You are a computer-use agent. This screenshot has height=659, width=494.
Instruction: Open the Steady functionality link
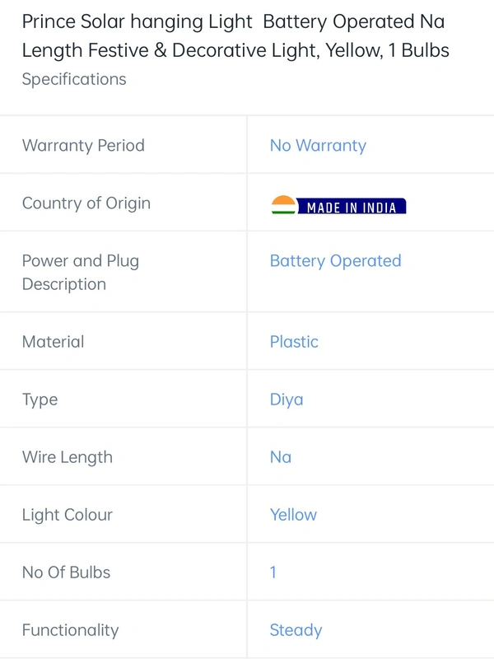click(296, 630)
